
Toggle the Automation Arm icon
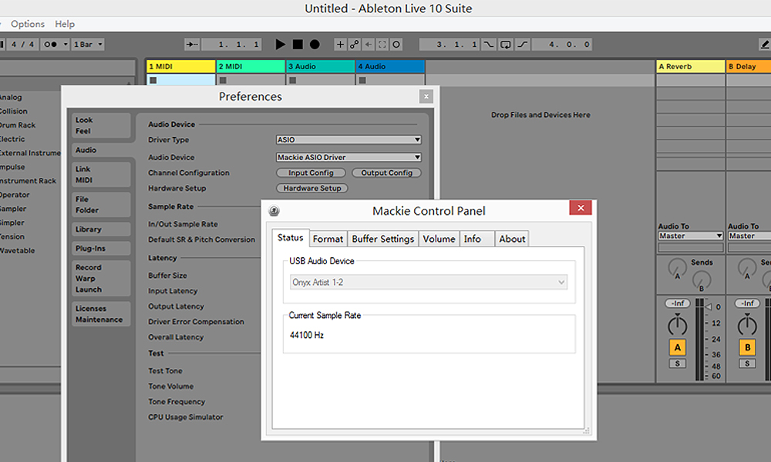click(x=355, y=45)
